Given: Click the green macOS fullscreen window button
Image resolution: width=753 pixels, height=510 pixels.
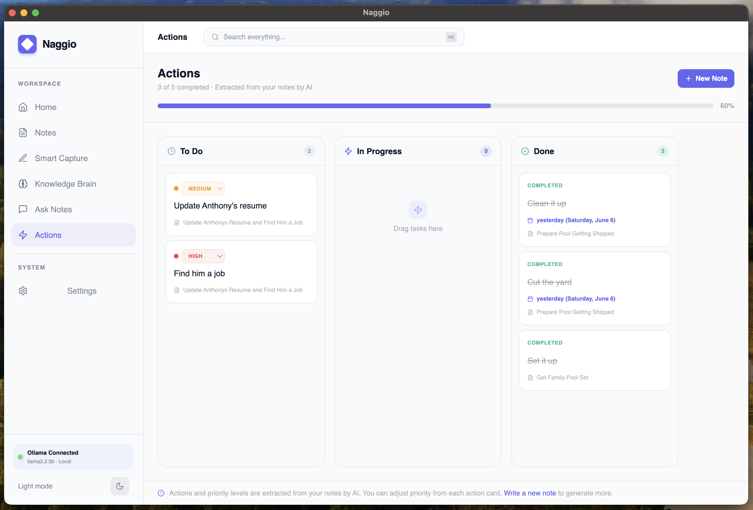Looking at the screenshot, I should 36,13.
